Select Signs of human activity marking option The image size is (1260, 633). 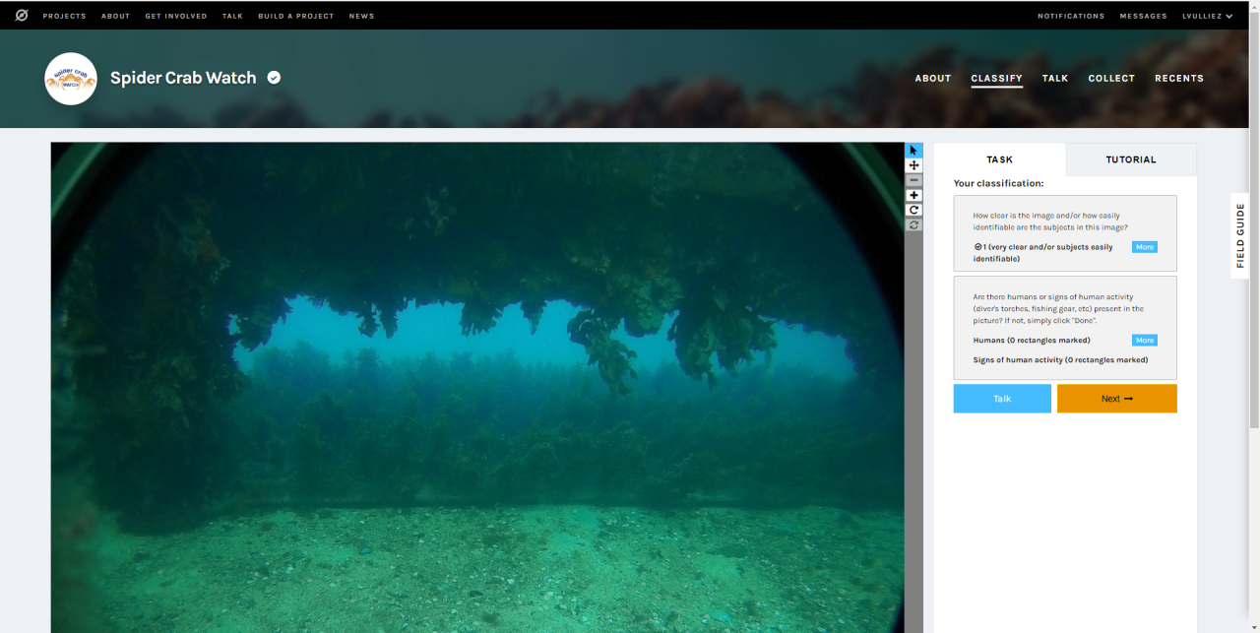[1061, 360]
